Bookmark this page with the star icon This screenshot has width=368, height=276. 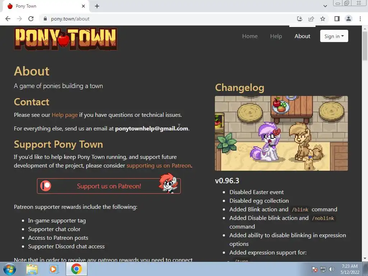(323, 19)
